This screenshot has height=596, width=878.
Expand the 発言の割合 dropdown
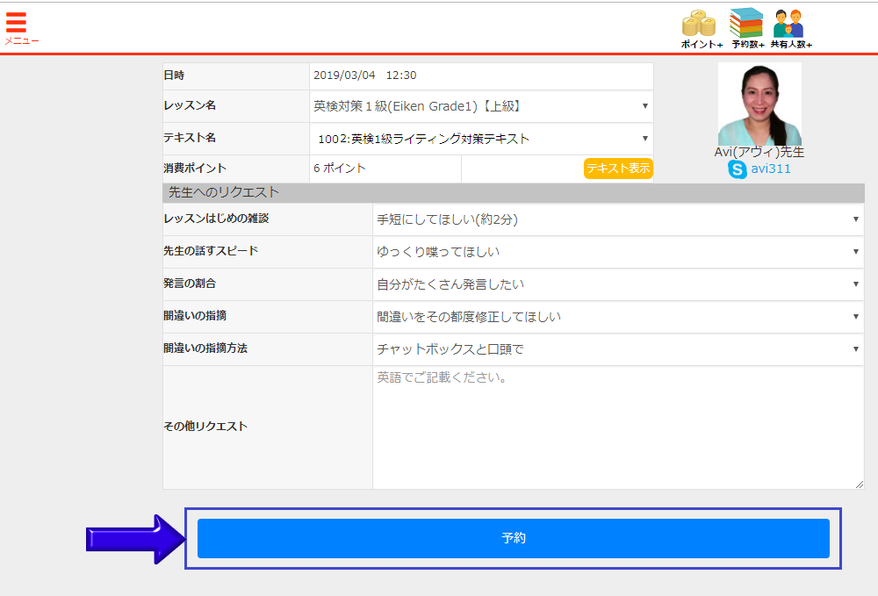pyautogui.click(x=618, y=284)
